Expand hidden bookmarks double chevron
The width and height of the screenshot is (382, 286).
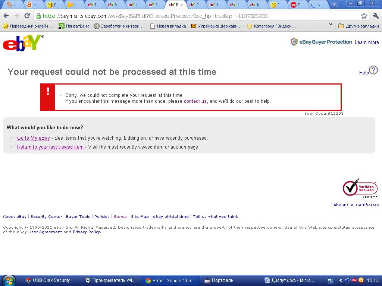tap(331, 25)
